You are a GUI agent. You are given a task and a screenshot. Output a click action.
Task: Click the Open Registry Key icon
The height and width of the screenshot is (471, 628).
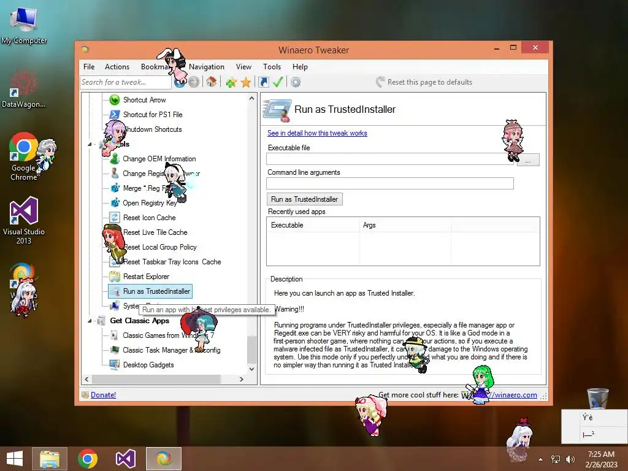coord(115,202)
